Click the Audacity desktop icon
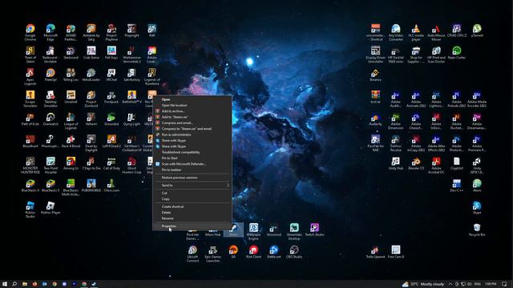This screenshot has height=288, width=513. click(x=375, y=119)
